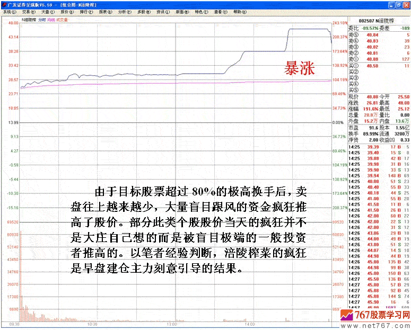Expand the 大盘 dropdown menu
The width and height of the screenshot is (411, 330).
pos(48,11)
